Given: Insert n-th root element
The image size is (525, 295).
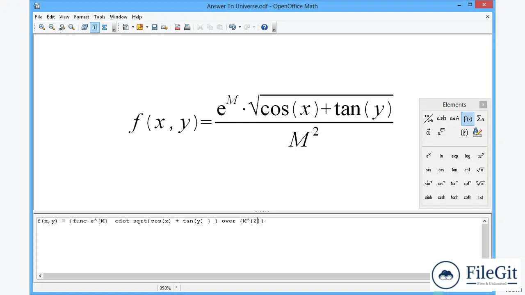Looking at the screenshot, I should click(481, 184).
